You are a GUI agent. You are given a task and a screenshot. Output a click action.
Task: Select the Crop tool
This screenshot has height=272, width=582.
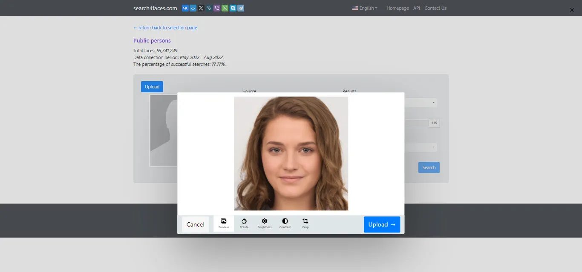(305, 224)
